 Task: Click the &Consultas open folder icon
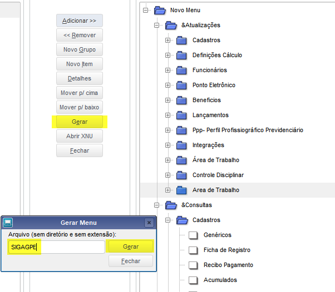coord(171,205)
